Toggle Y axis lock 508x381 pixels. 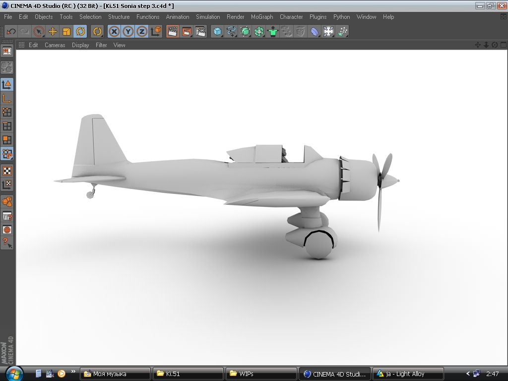(128, 32)
